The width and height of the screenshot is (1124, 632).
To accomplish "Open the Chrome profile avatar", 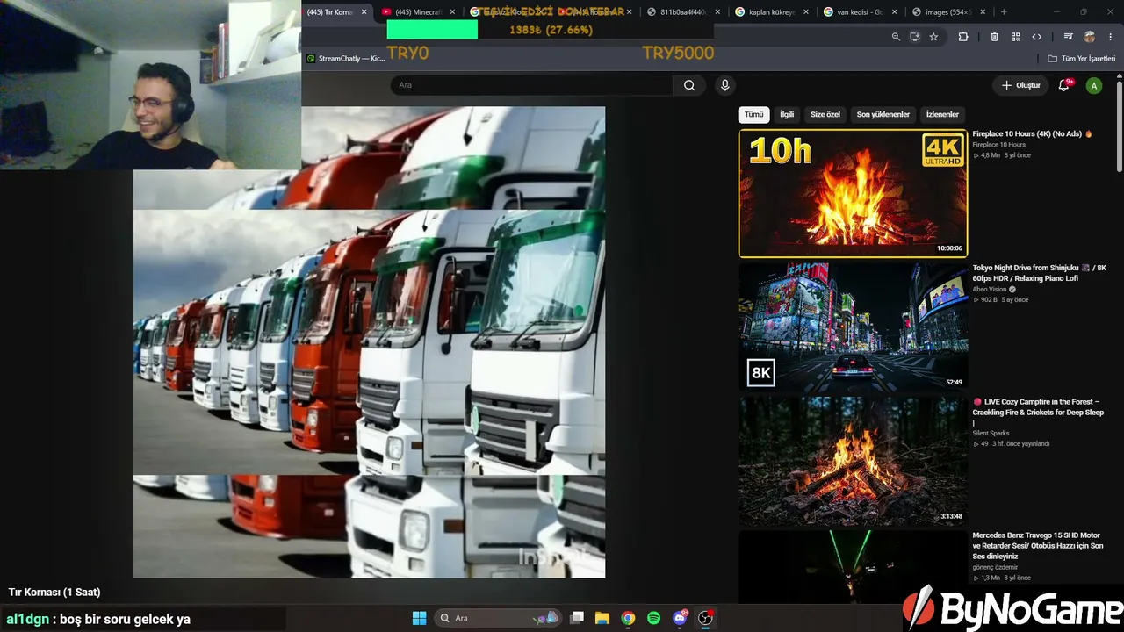I will coord(1090,37).
